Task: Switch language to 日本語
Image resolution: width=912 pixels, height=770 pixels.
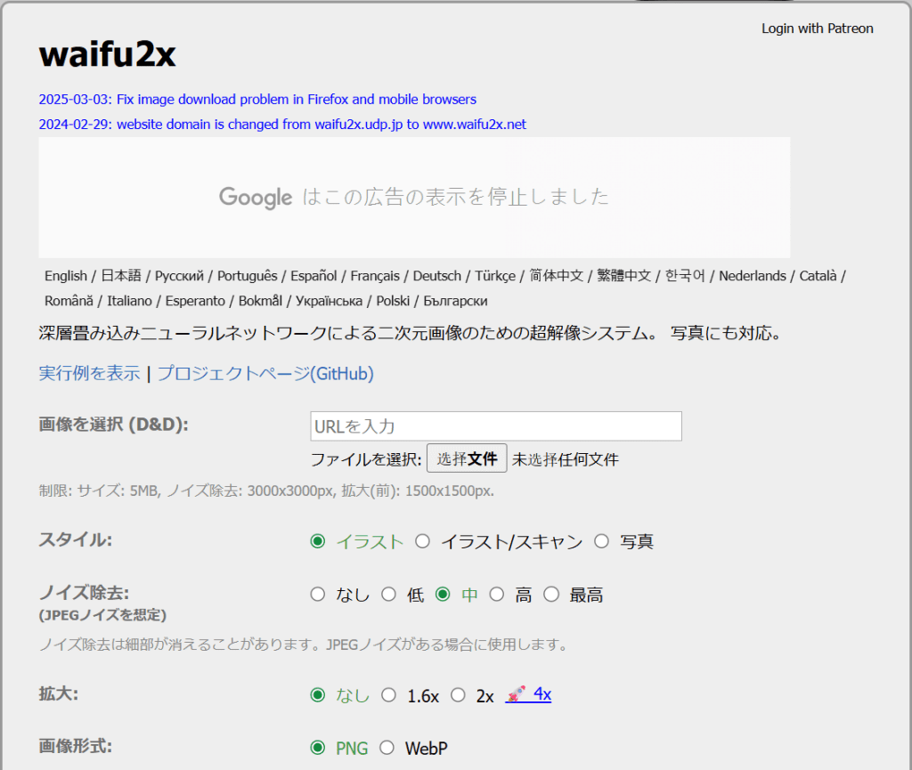Action: (x=121, y=276)
